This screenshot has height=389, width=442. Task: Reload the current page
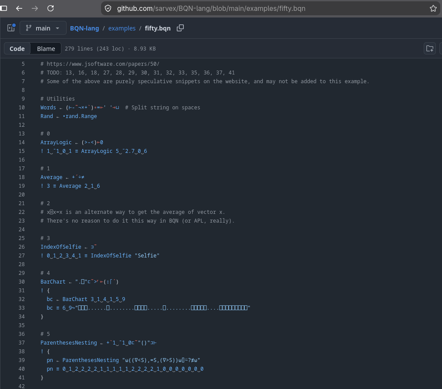(51, 8)
